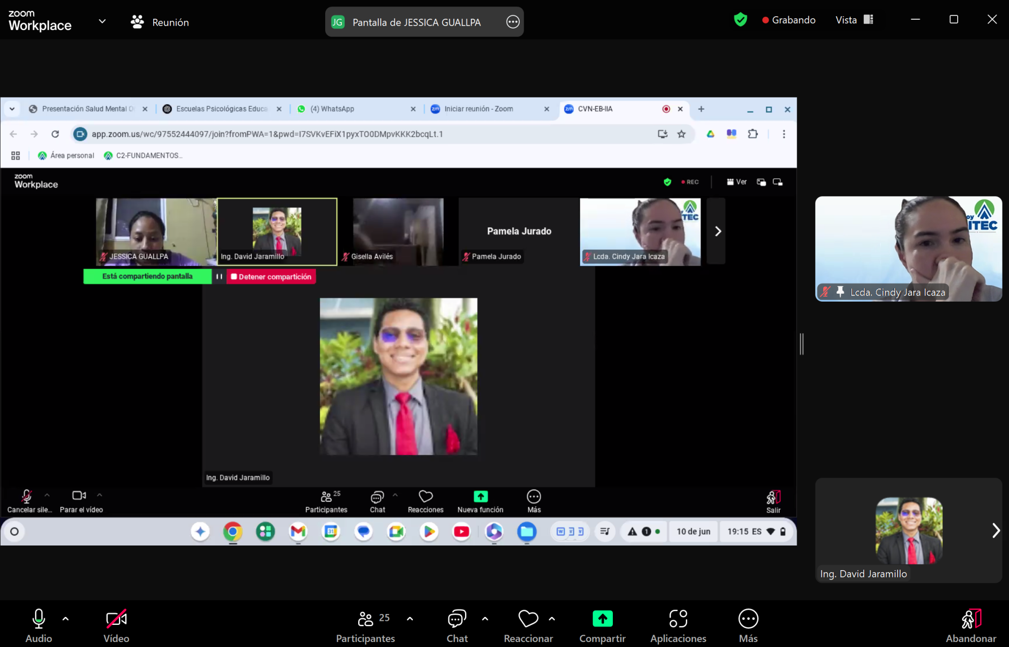Viewport: 1009px width, 647px height.
Task: Click the green Compartir share screen icon
Action: coord(602,619)
